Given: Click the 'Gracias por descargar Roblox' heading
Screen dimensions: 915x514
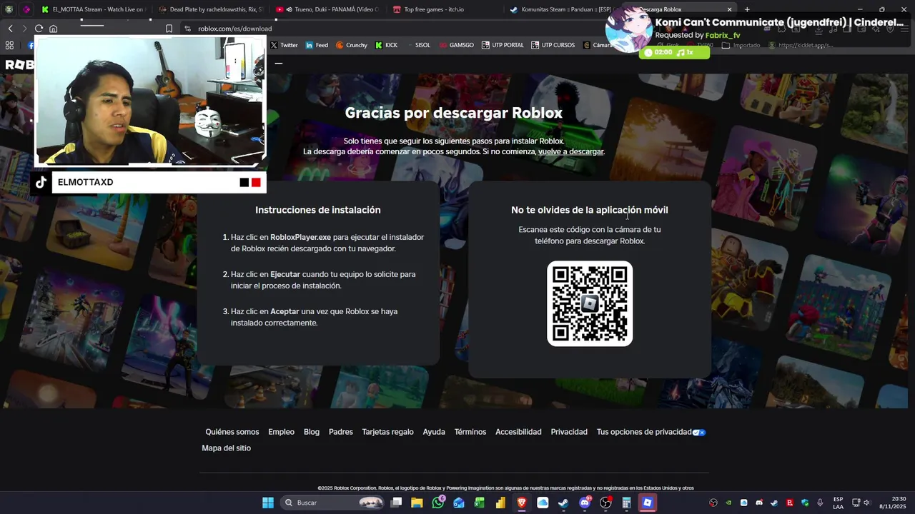Looking at the screenshot, I should point(453,113).
